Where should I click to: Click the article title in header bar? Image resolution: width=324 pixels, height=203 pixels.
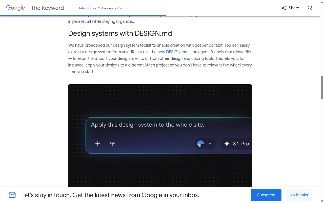[x=108, y=8]
